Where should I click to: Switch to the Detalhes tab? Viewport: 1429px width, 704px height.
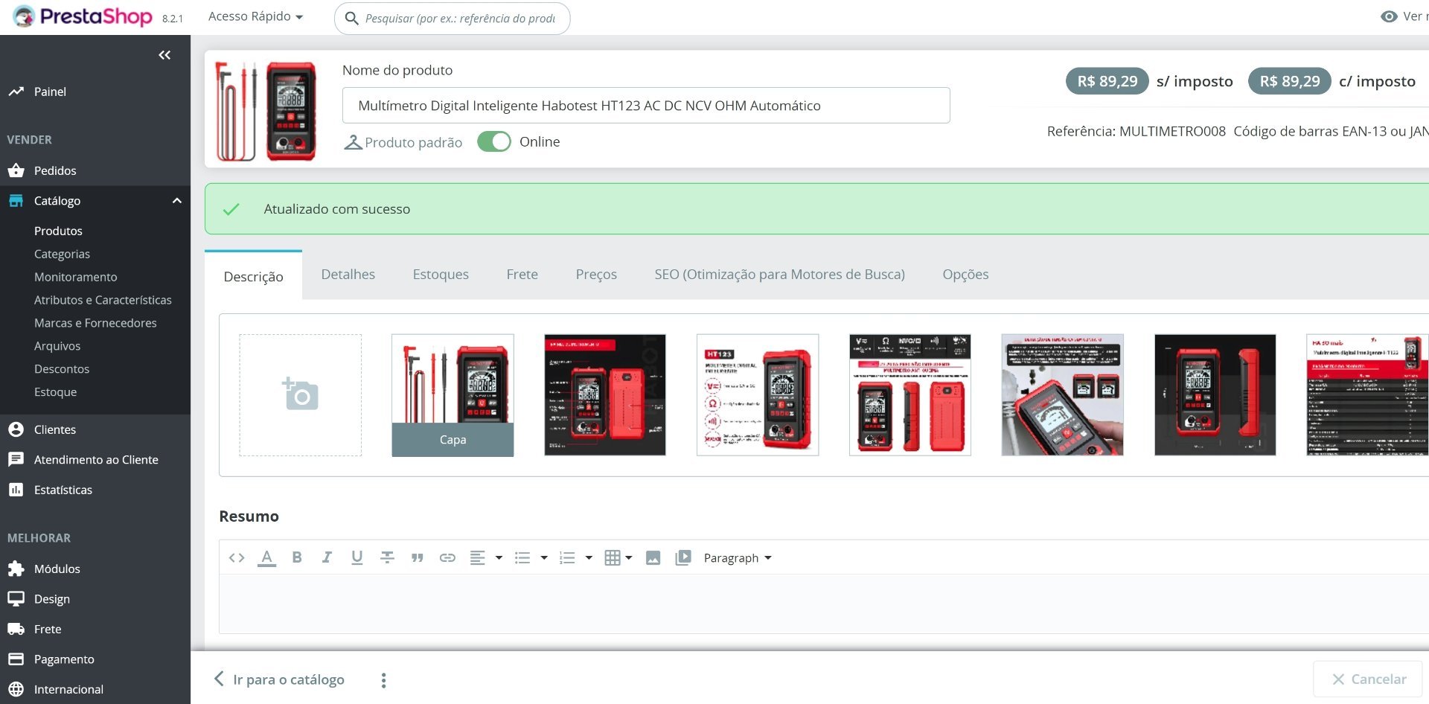pos(348,275)
